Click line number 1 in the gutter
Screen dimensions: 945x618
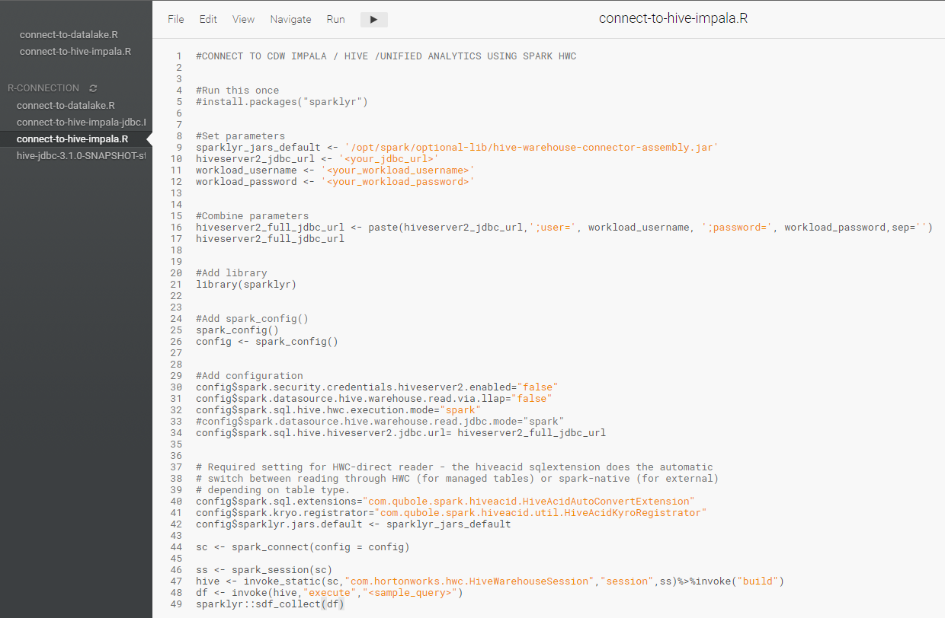click(178, 56)
